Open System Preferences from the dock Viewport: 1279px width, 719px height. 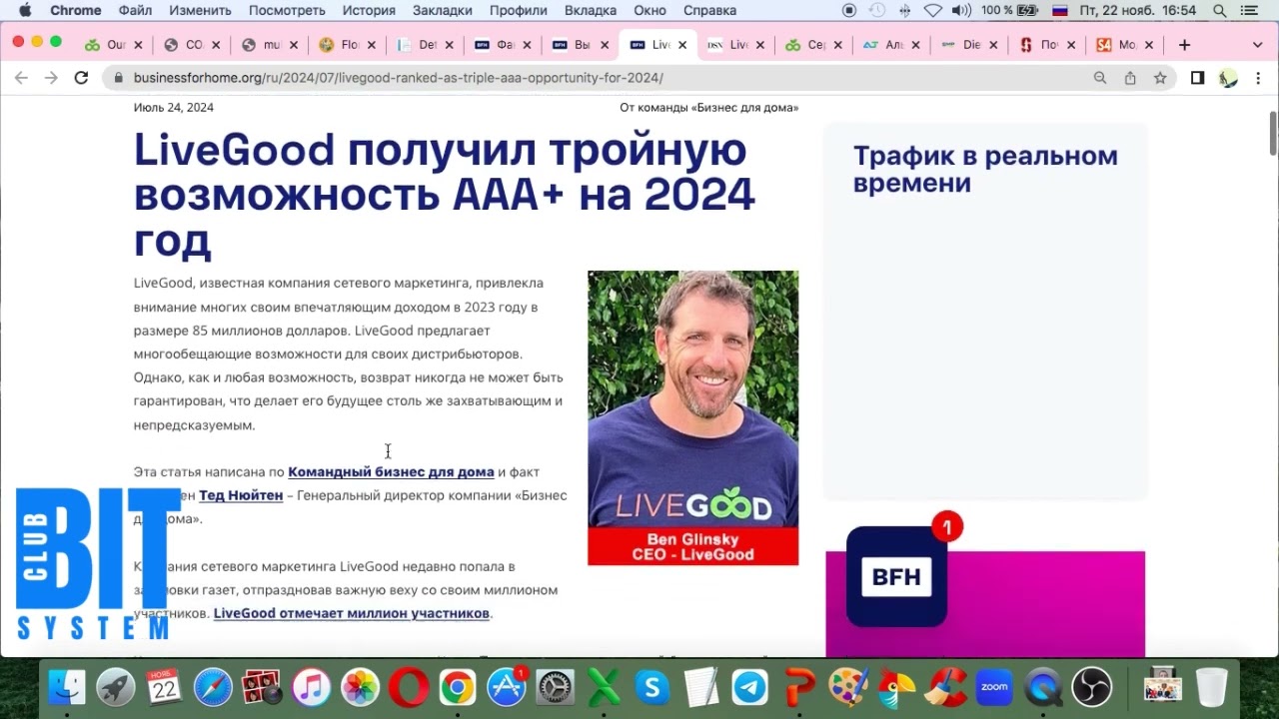(x=556, y=687)
